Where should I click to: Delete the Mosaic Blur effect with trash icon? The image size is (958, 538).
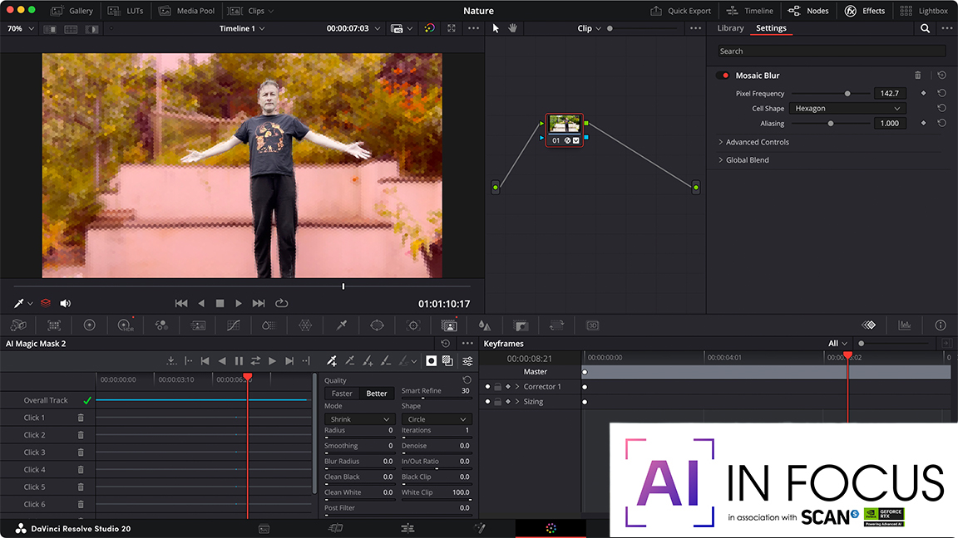coord(918,75)
